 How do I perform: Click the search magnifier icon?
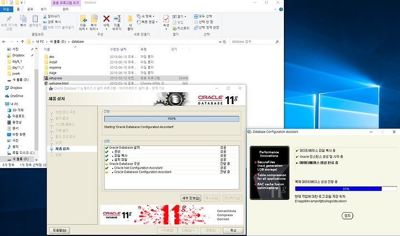click(277, 42)
